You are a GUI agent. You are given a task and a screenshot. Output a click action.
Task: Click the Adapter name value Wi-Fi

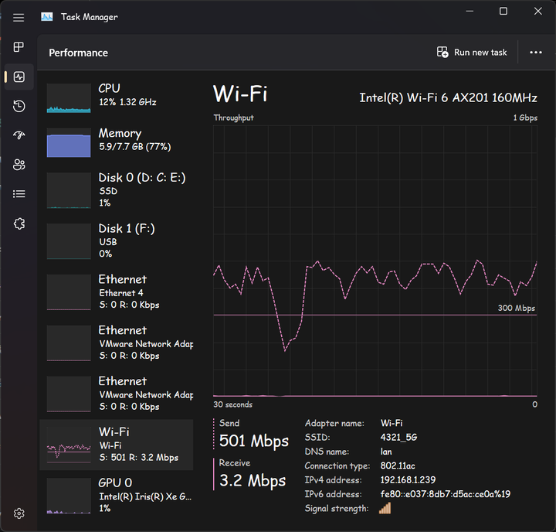(392, 423)
